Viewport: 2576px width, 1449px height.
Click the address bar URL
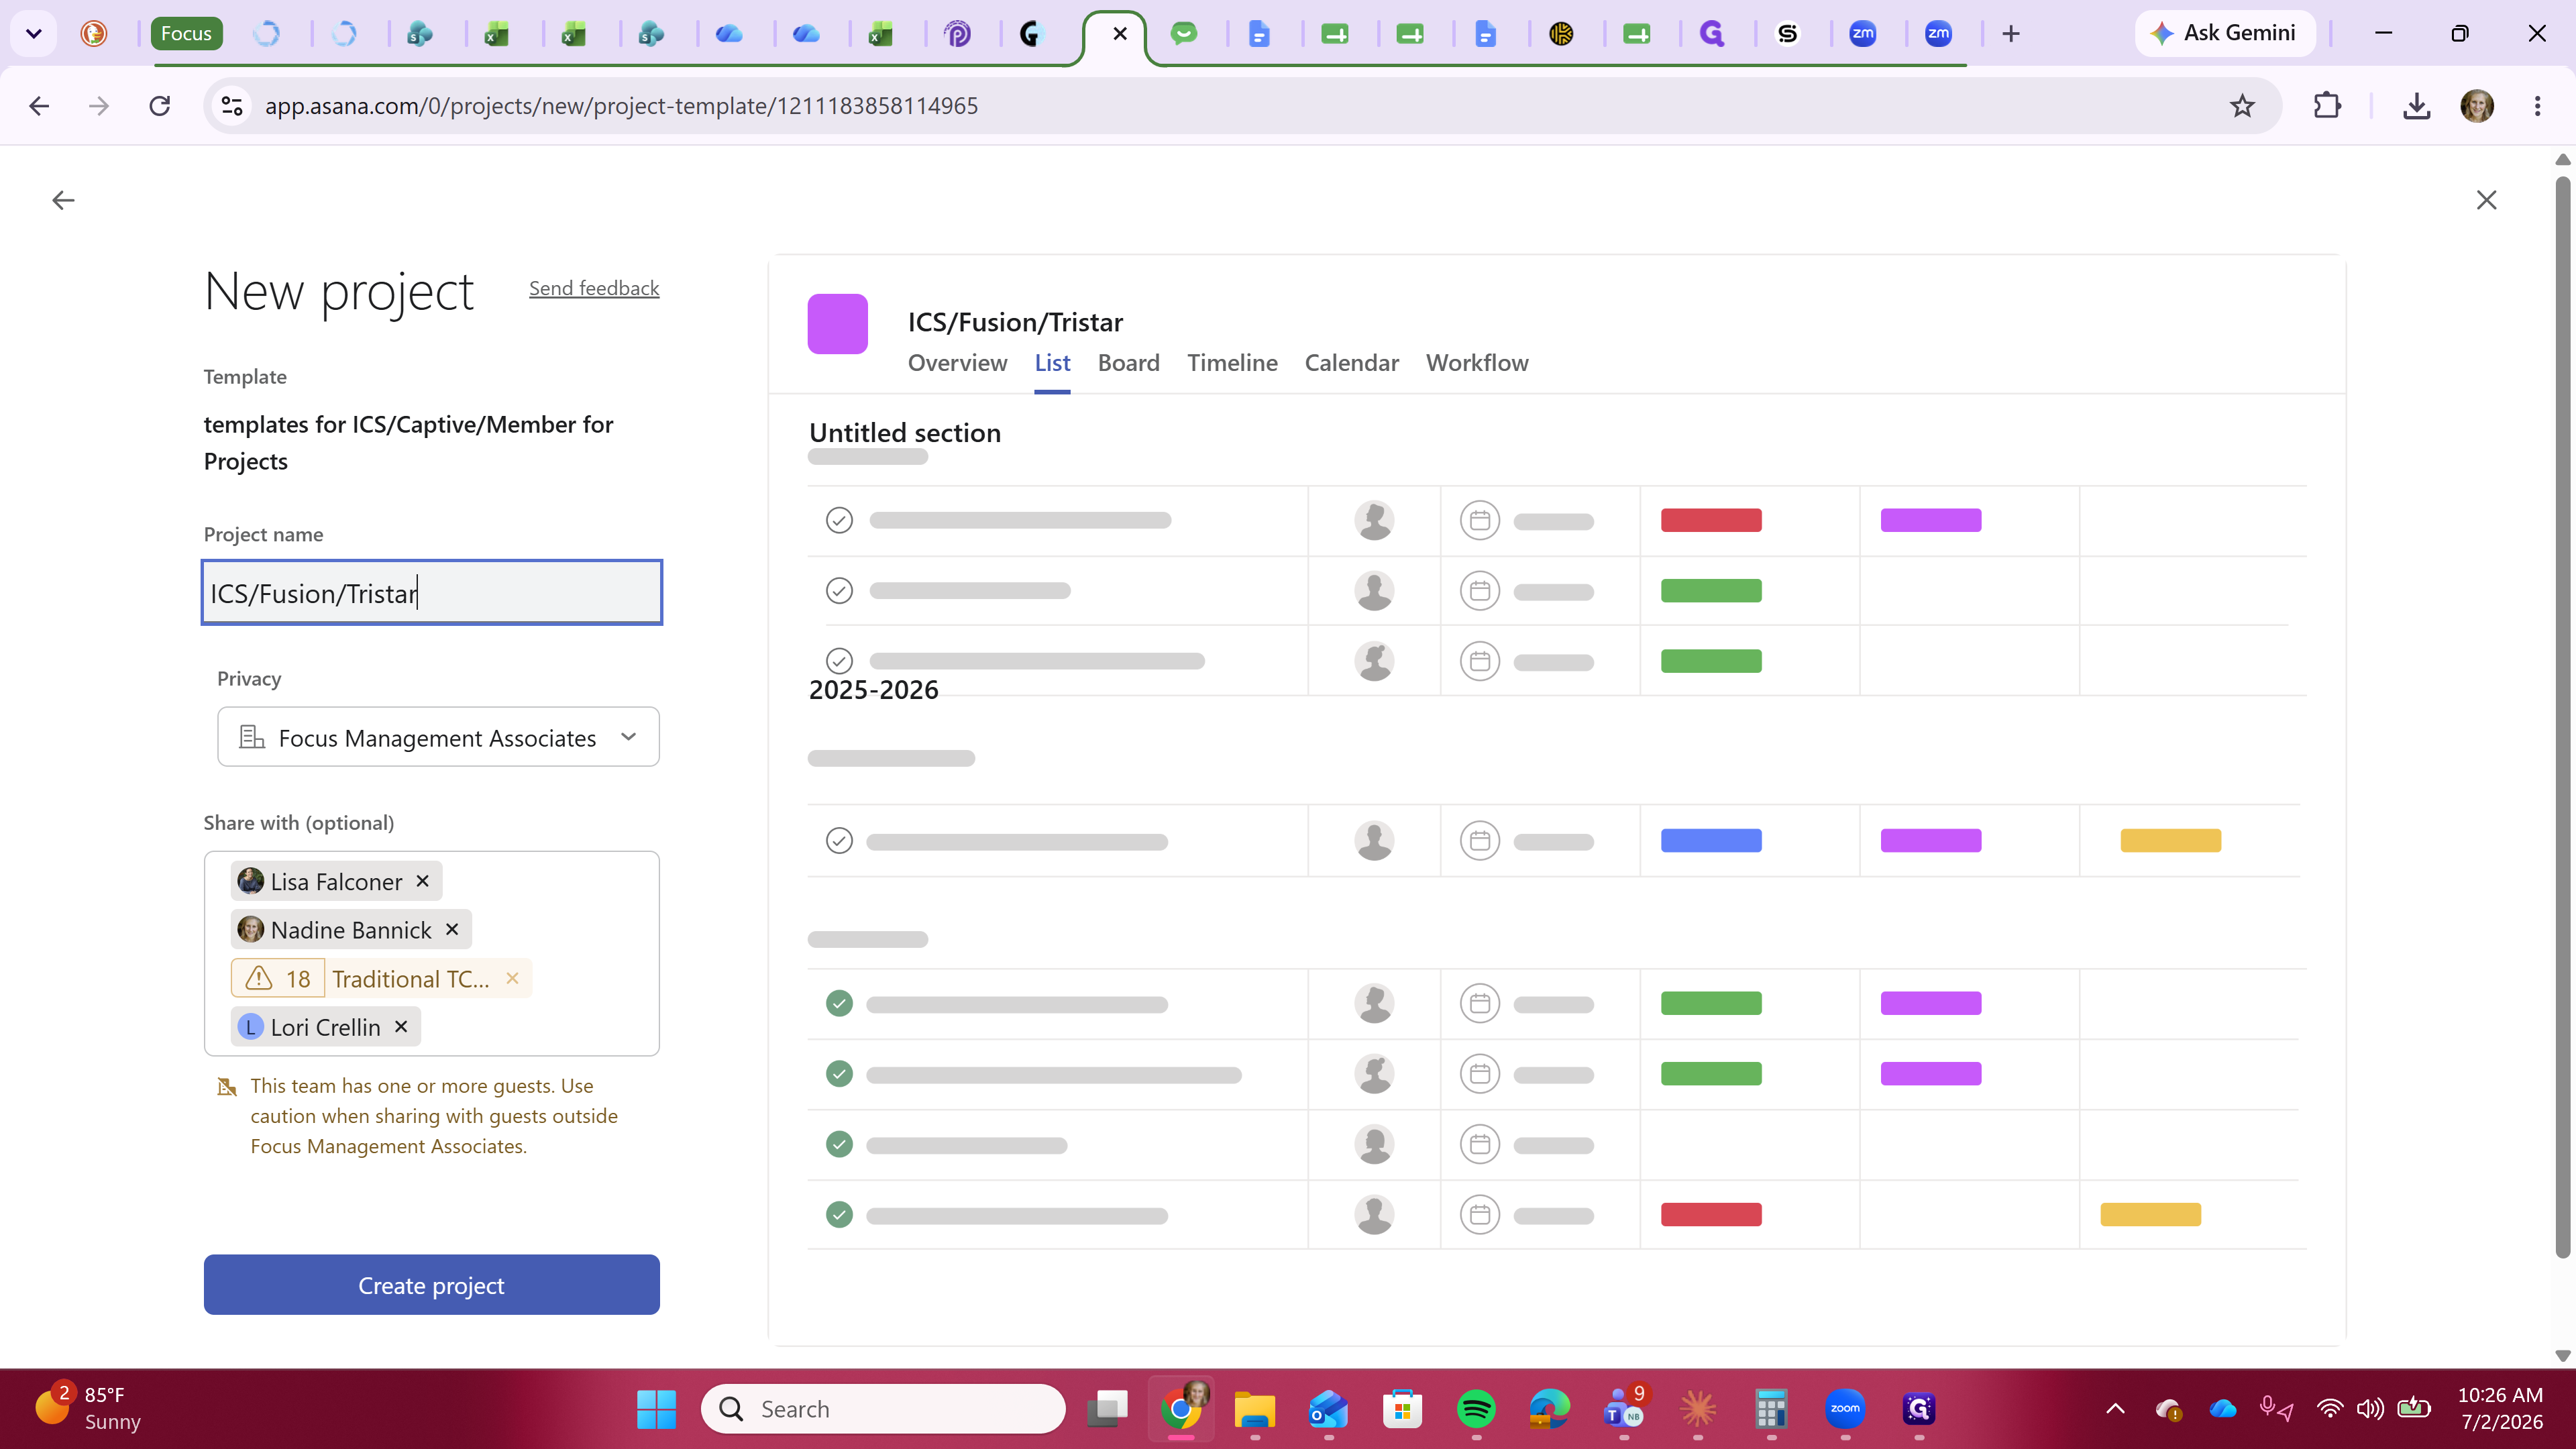coord(621,106)
